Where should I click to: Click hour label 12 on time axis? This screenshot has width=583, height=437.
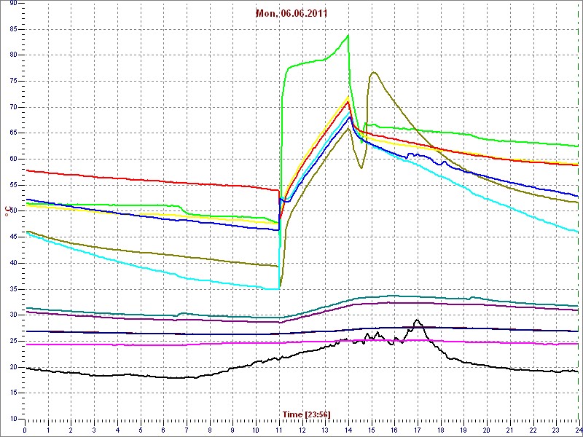pos(302,429)
